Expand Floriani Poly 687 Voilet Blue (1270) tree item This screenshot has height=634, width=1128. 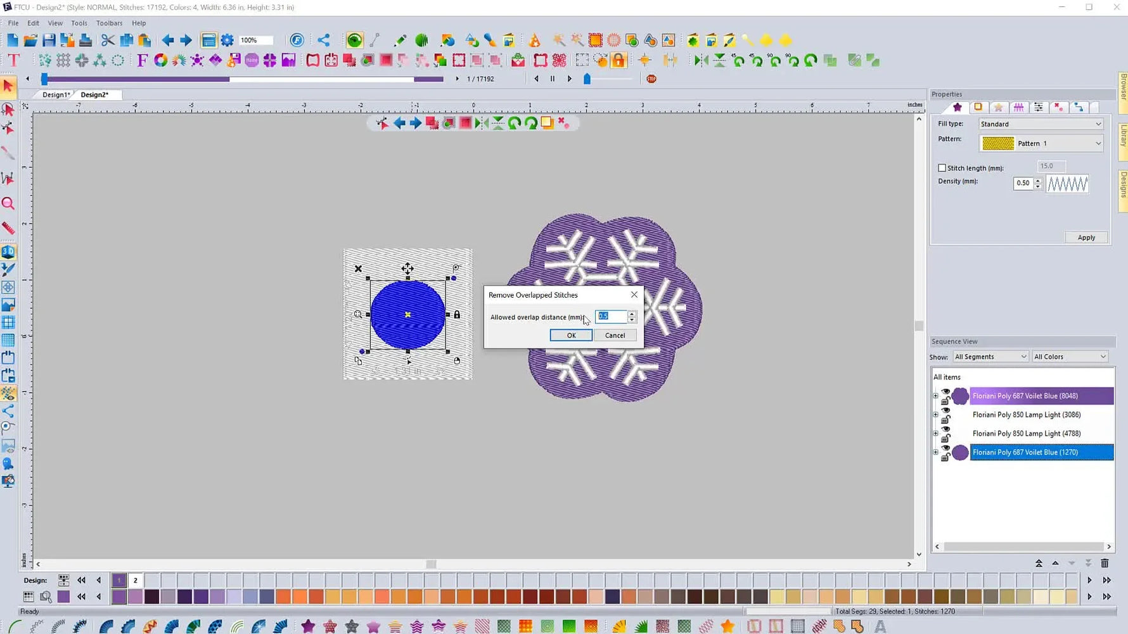[935, 452]
